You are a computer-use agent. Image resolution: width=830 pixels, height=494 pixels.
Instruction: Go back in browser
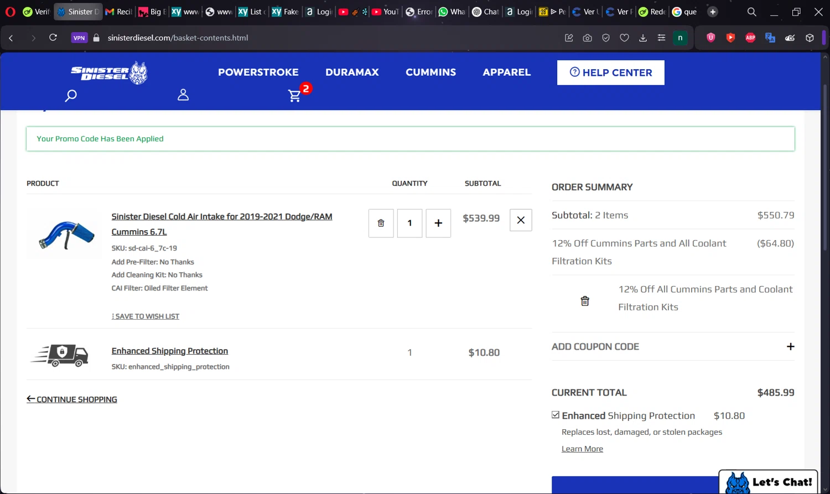[11, 38]
